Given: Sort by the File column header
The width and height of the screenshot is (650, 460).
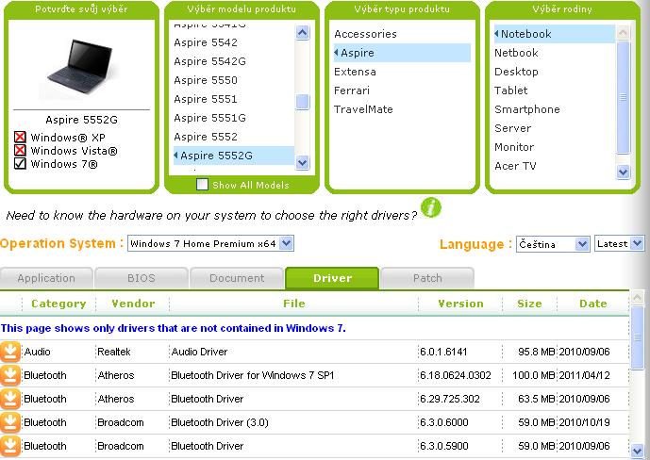Looking at the screenshot, I should click(294, 304).
